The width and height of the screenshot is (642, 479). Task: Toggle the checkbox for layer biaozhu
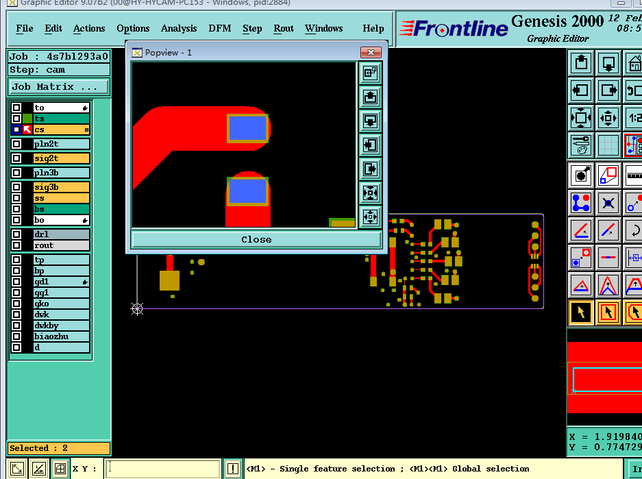pos(16,336)
